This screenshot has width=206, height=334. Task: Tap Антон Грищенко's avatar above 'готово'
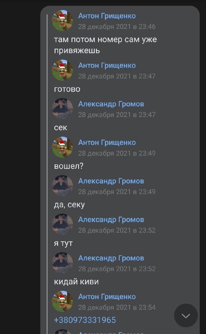coord(62,70)
